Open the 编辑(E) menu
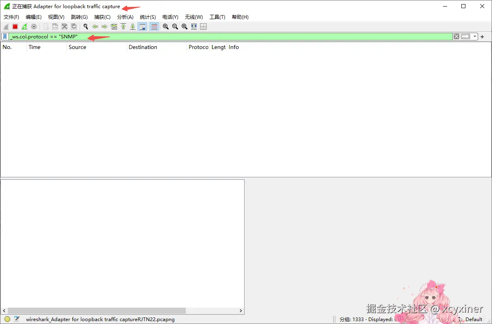This screenshot has width=492, height=324. click(33, 17)
